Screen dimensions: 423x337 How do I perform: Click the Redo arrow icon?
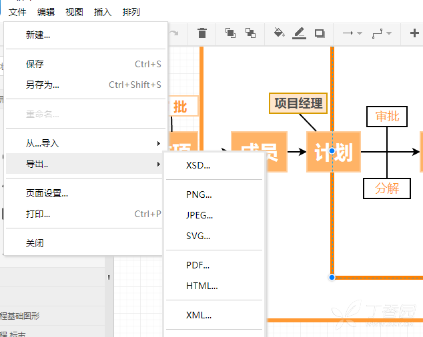pos(174,33)
